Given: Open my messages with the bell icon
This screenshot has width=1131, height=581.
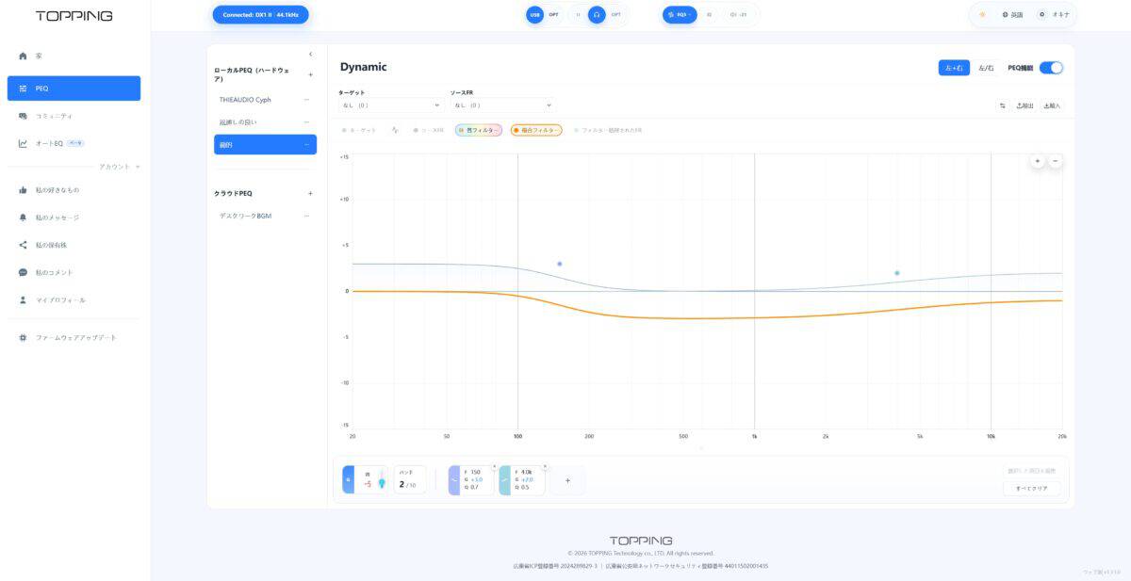Looking at the screenshot, I should 74,218.
